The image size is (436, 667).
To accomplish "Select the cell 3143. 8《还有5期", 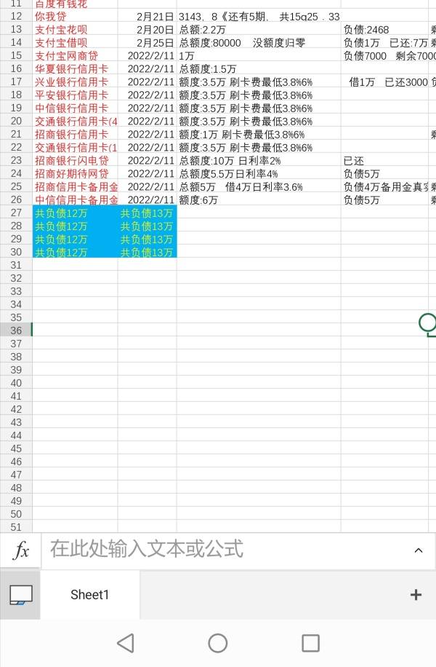I will point(259,17).
